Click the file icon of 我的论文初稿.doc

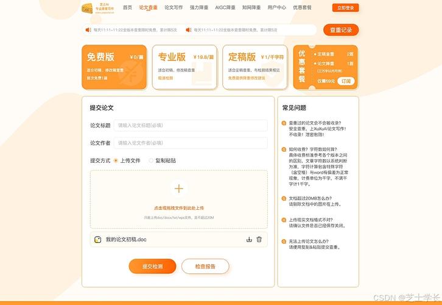(97, 240)
